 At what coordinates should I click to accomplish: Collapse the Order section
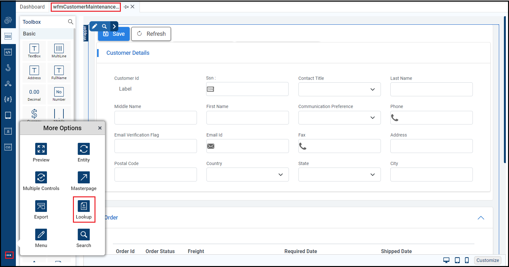click(481, 218)
